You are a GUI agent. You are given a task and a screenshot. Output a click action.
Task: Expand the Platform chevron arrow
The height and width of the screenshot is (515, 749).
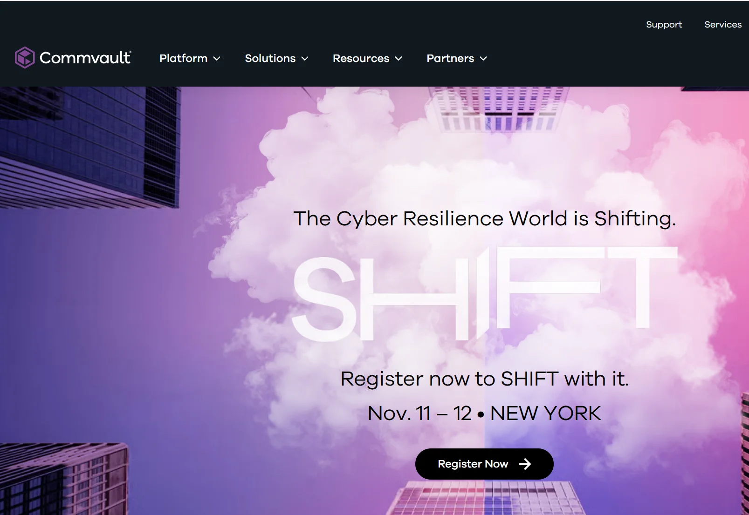(217, 59)
